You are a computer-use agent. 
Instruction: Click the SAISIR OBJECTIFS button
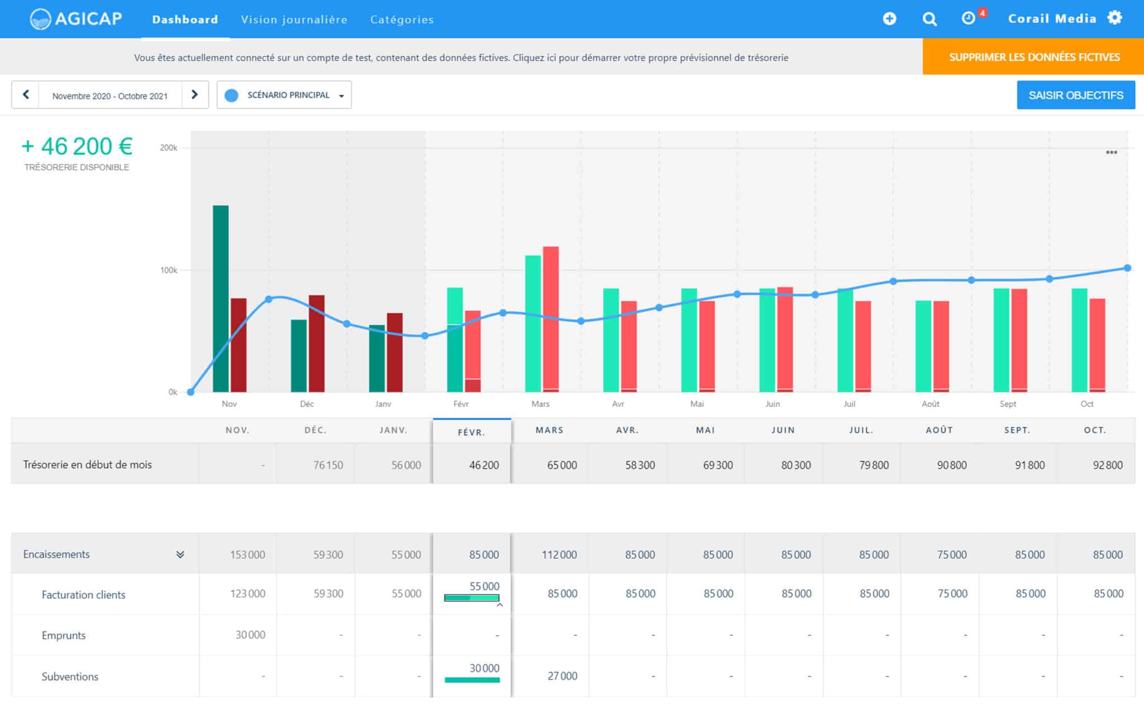coord(1076,94)
